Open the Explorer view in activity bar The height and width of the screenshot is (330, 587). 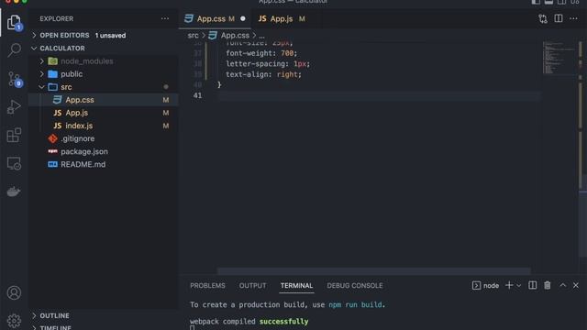(x=15, y=22)
